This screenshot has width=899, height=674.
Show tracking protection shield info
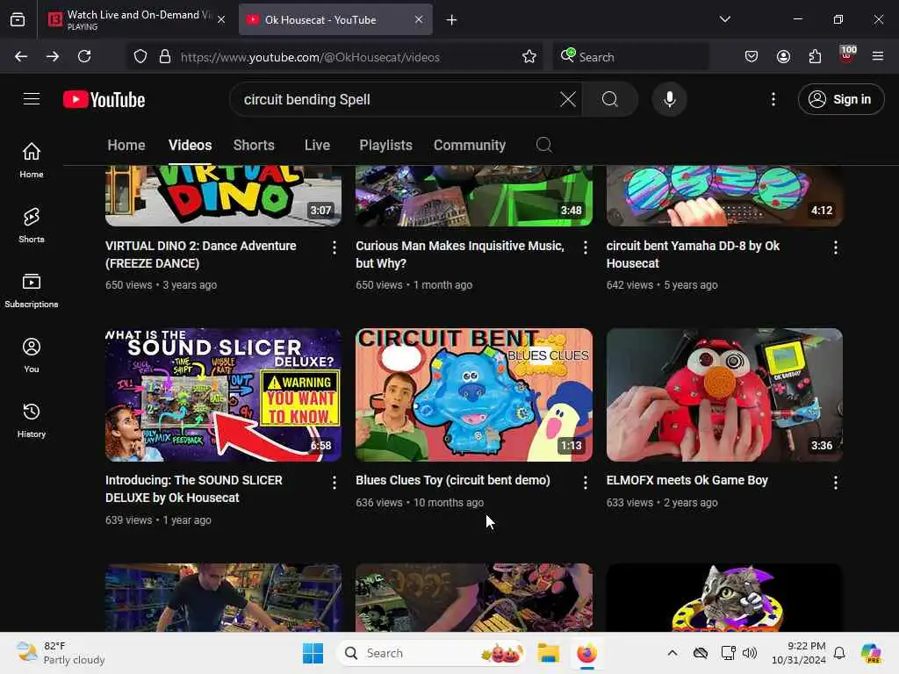[x=140, y=57]
